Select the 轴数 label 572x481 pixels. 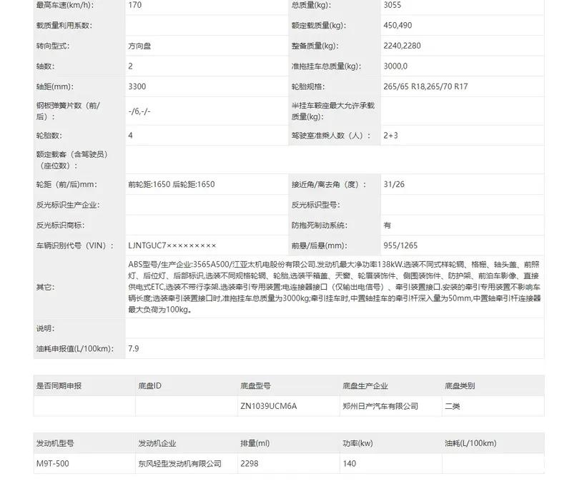point(45,66)
